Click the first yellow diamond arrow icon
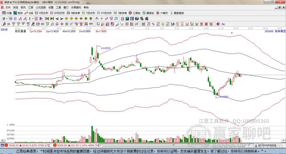Image resolution: width=286 pixels, height=154 pixels. 66,19
